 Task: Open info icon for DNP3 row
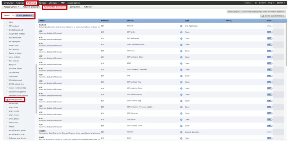pyautogui.click(x=181, y=138)
